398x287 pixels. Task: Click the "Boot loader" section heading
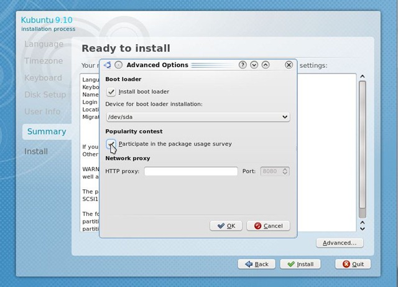(x=123, y=79)
